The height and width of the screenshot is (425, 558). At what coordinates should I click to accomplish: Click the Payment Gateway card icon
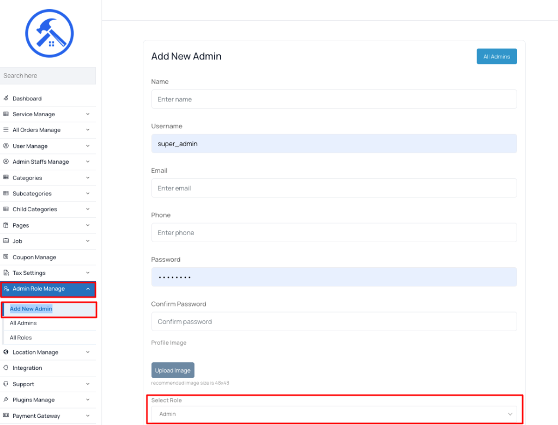tap(6, 415)
